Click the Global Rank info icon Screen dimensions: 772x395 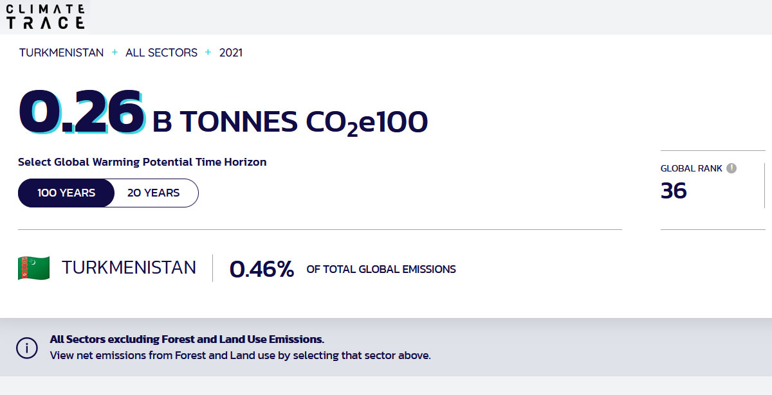coord(731,168)
